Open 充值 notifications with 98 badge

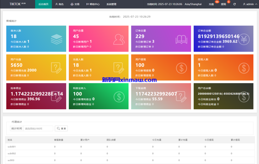(x=211, y=4)
